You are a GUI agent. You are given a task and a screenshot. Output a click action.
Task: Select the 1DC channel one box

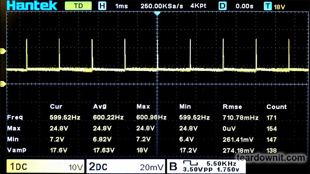click(45, 167)
